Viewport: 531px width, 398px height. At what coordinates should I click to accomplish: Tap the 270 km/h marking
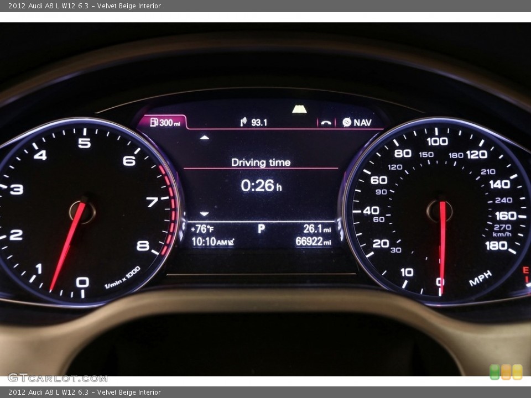(503, 227)
